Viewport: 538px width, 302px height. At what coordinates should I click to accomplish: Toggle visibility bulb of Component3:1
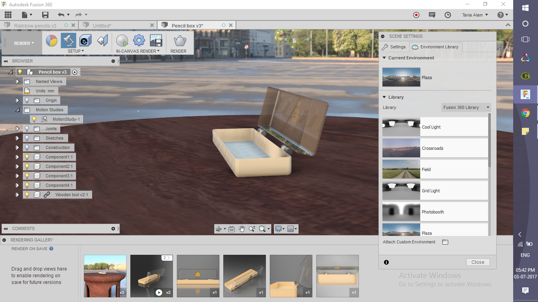click(x=27, y=176)
